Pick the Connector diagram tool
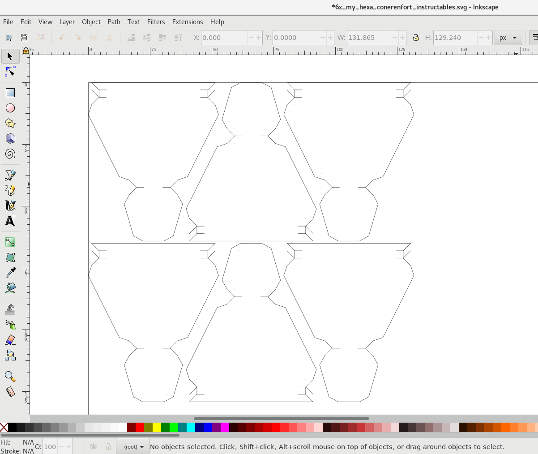 pos(10,355)
